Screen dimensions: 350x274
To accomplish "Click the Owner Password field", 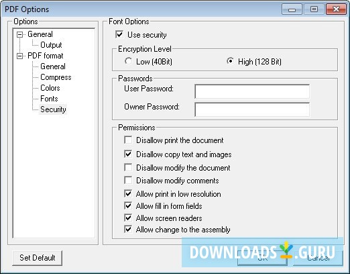I will [x=252, y=109].
